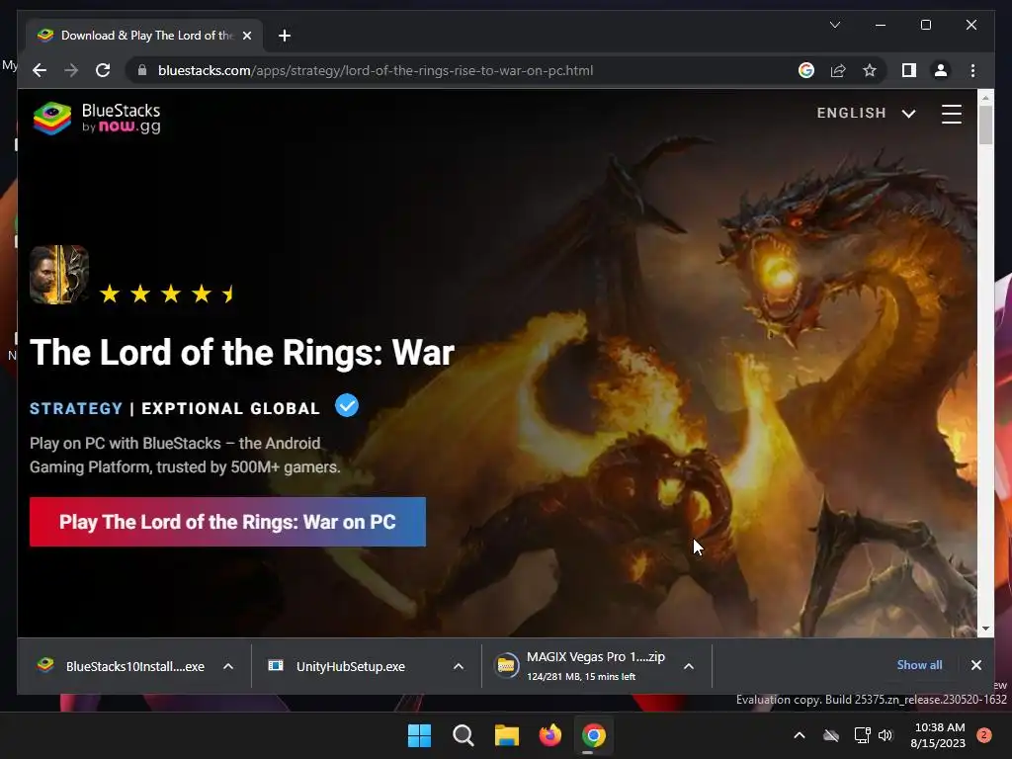Open File Explorer from taskbar

[507, 735]
